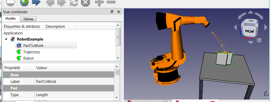Click the RobotExample document icon
Screen dimensions: 271x102
[x=13, y=39]
